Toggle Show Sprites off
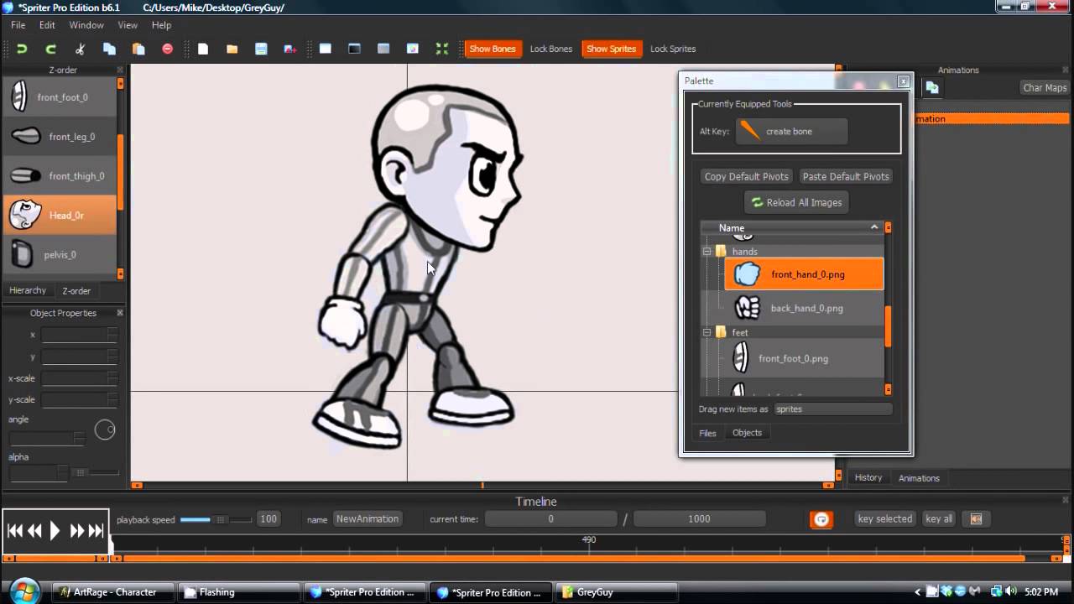 (x=611, y=49)
